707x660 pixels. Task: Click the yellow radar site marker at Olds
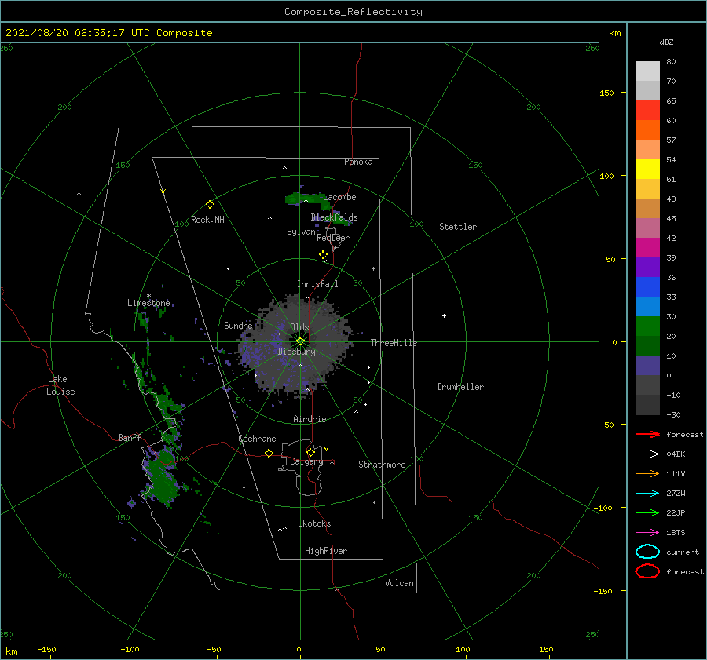click(x=300, y=341)
